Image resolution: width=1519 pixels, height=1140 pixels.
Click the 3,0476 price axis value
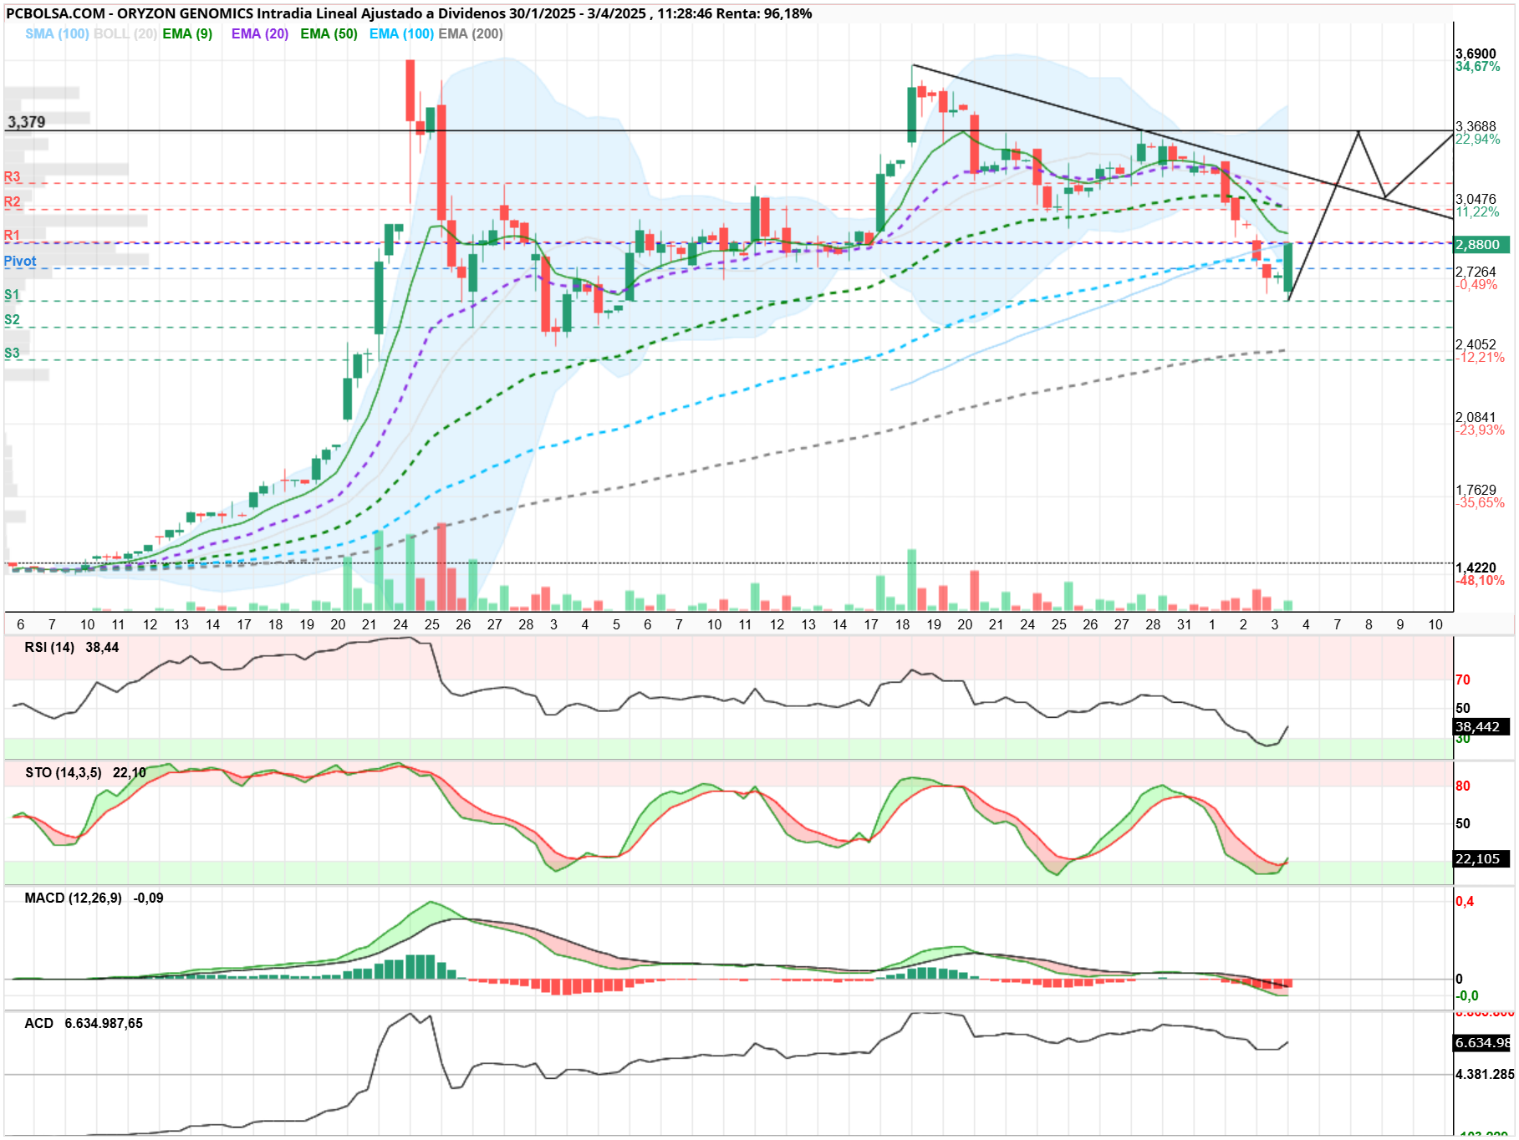point(1476,199)
